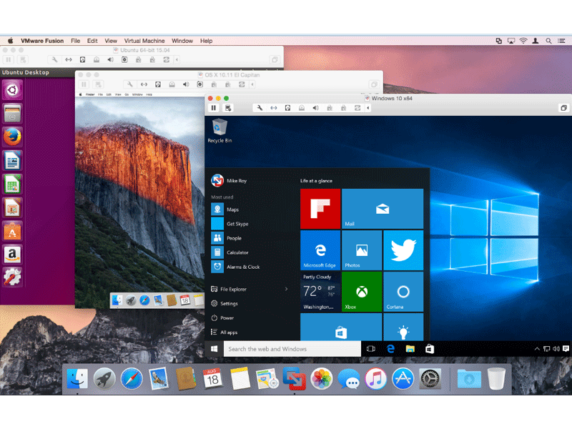Open Task View on Windows taskbar
Viewport: 572px width, 429px height.
(x=371, y=349)
